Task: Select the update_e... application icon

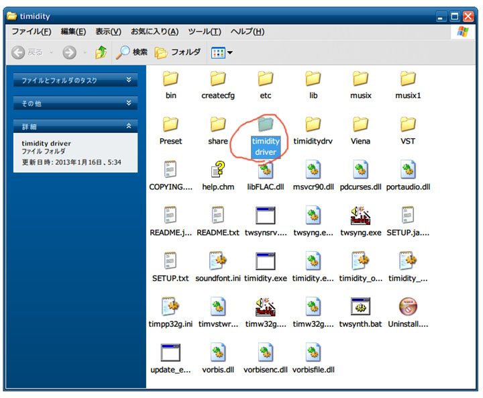Action: pos(170,352)
